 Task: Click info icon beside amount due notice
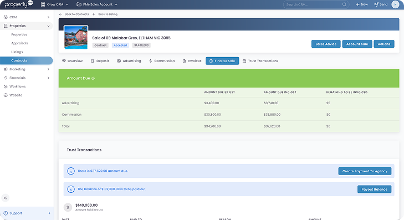(71, 171)
